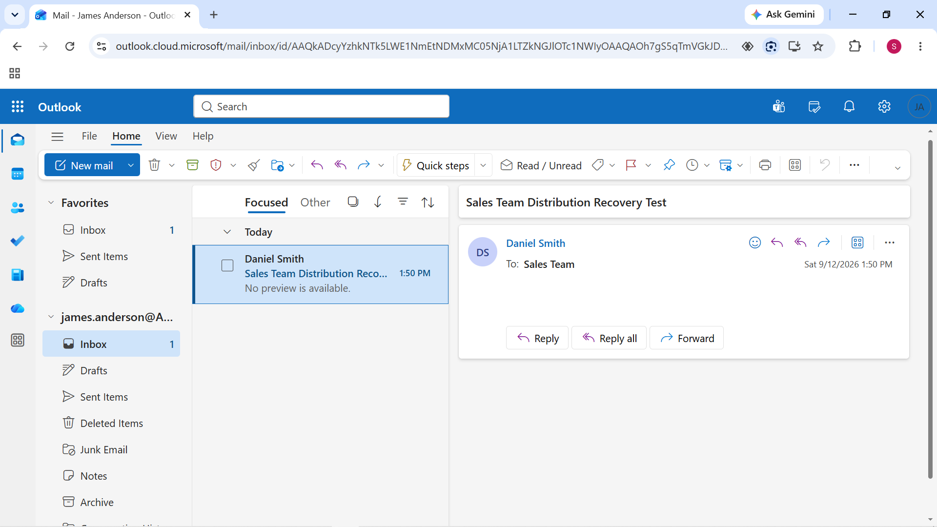The image size is (937, 527).
Task: Switch to the Focused inbox tab
Action: [266, 203]
